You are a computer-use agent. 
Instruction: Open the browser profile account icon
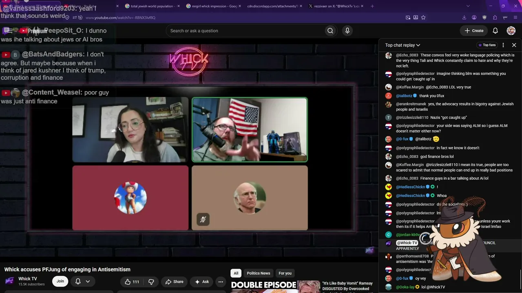[474, 17]
